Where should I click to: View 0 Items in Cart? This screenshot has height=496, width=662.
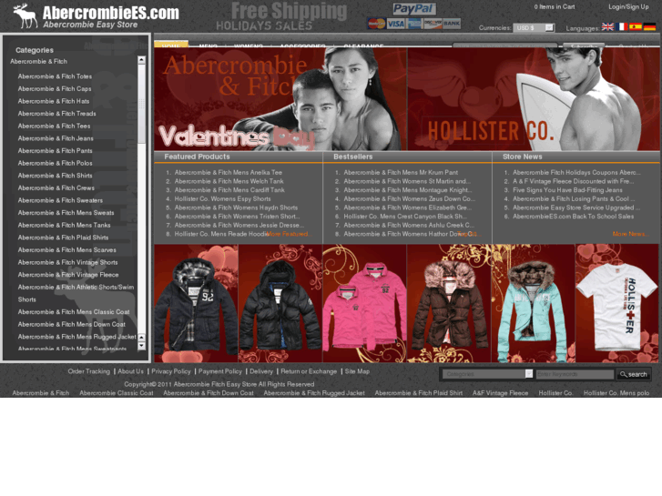(555, 6)
